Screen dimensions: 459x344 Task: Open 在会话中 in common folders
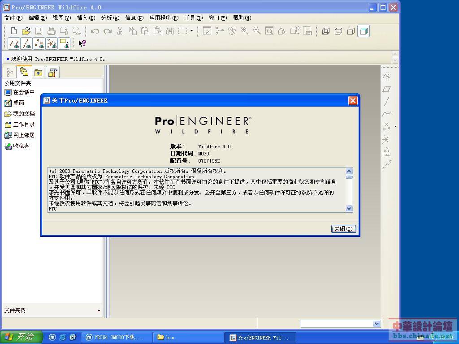20,92
